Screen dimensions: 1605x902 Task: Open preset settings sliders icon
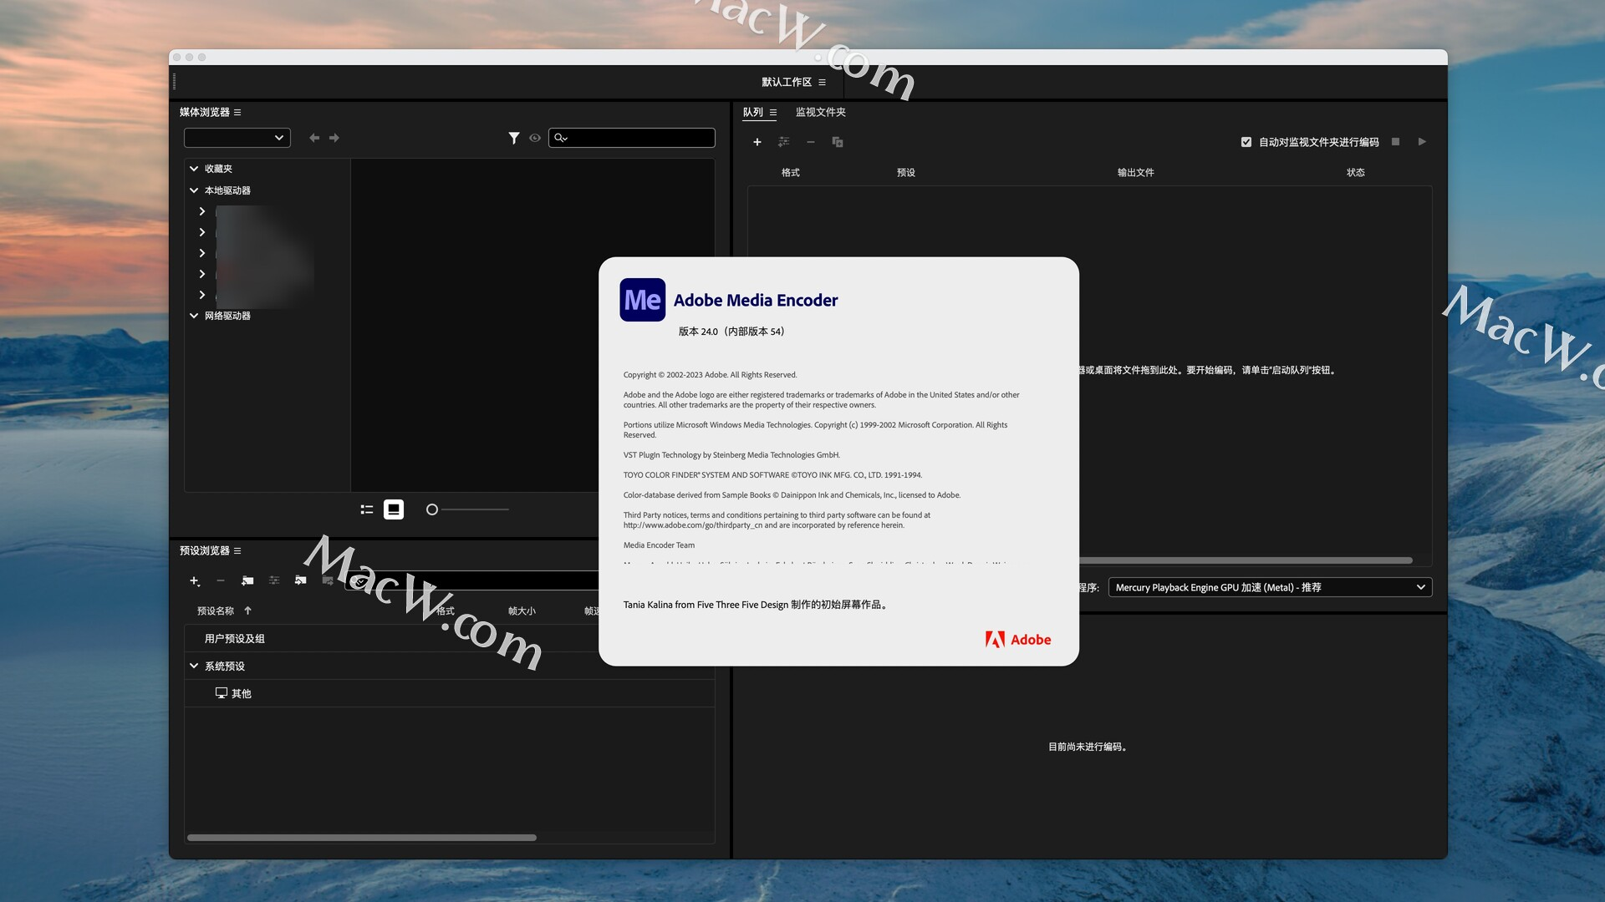(274, 580)
